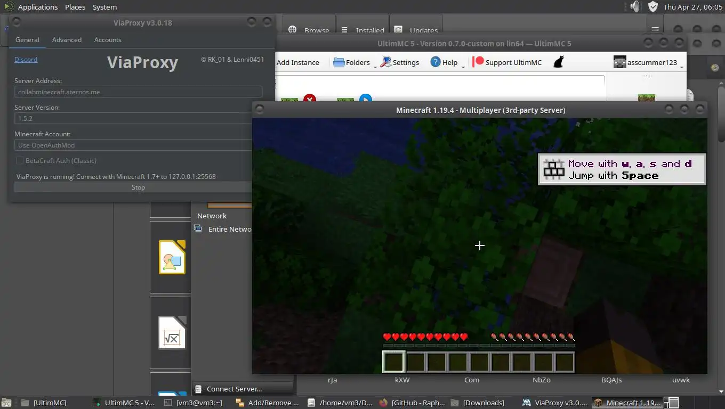Viewport: 725px width, 409px height.
Task: Select the first Minecraft hotbar slot
Action: point(393,362)
